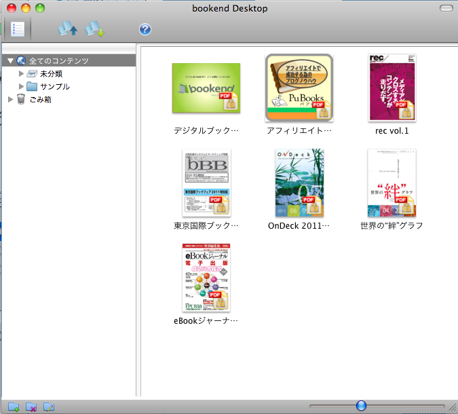Click the rec vol.1 title text
Image resolution: width=458 pixels, height=414 pixels.
[x=392, y=130]
